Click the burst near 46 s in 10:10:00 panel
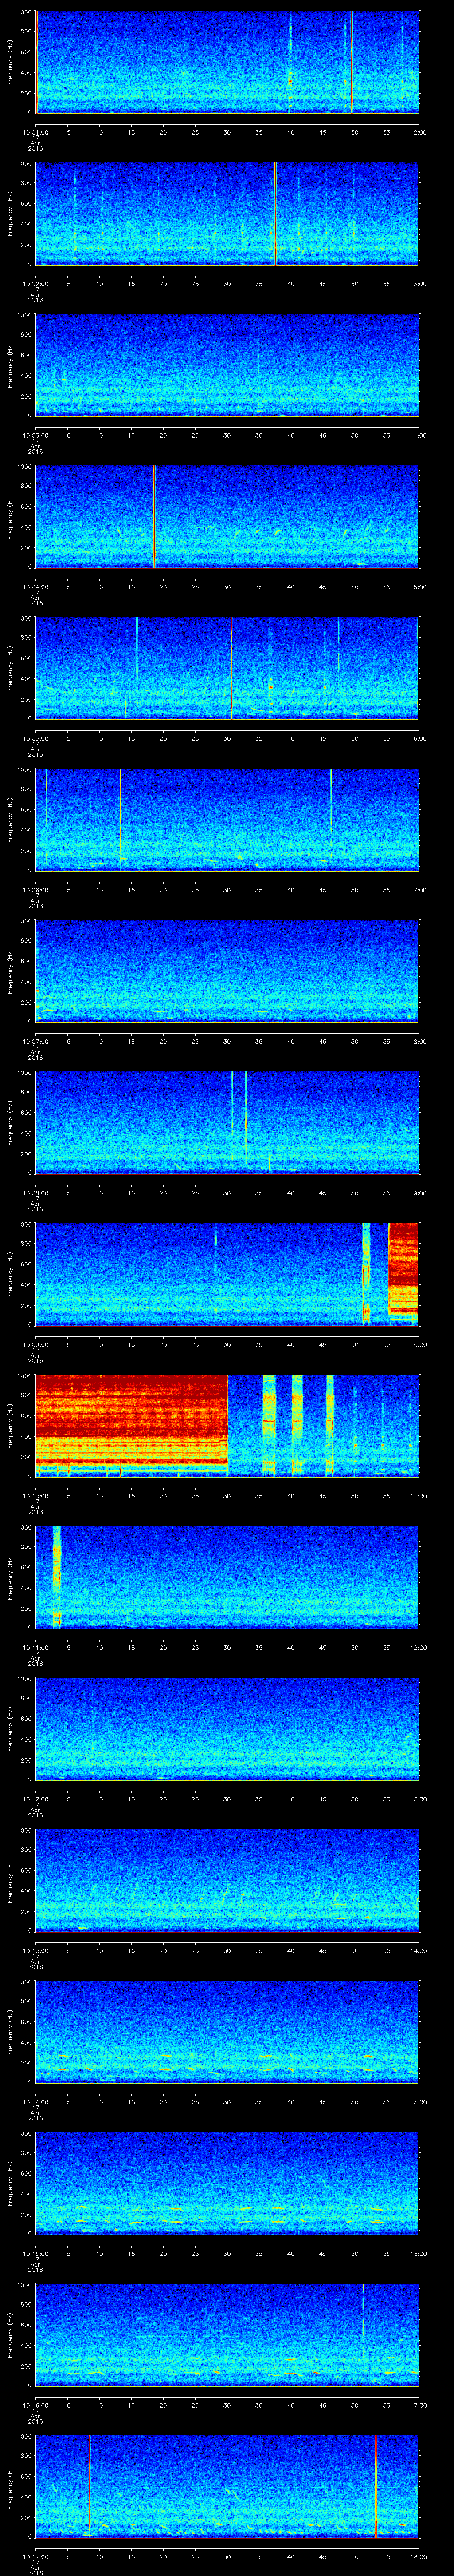The height and width of the screenshot is (2576, 454). (x=330, y=1425)
